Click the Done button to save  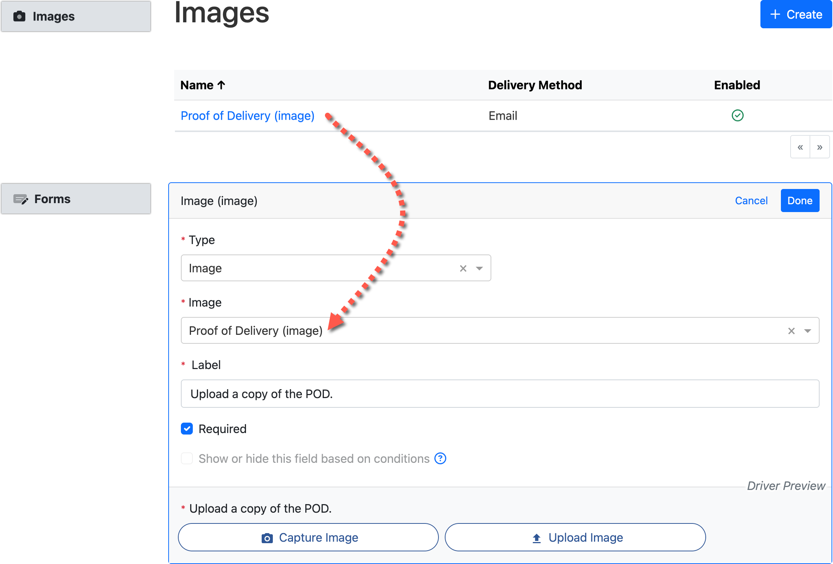(800, 201)
